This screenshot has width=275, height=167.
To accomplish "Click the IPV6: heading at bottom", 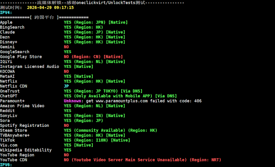I will click(x=6, y=165).
